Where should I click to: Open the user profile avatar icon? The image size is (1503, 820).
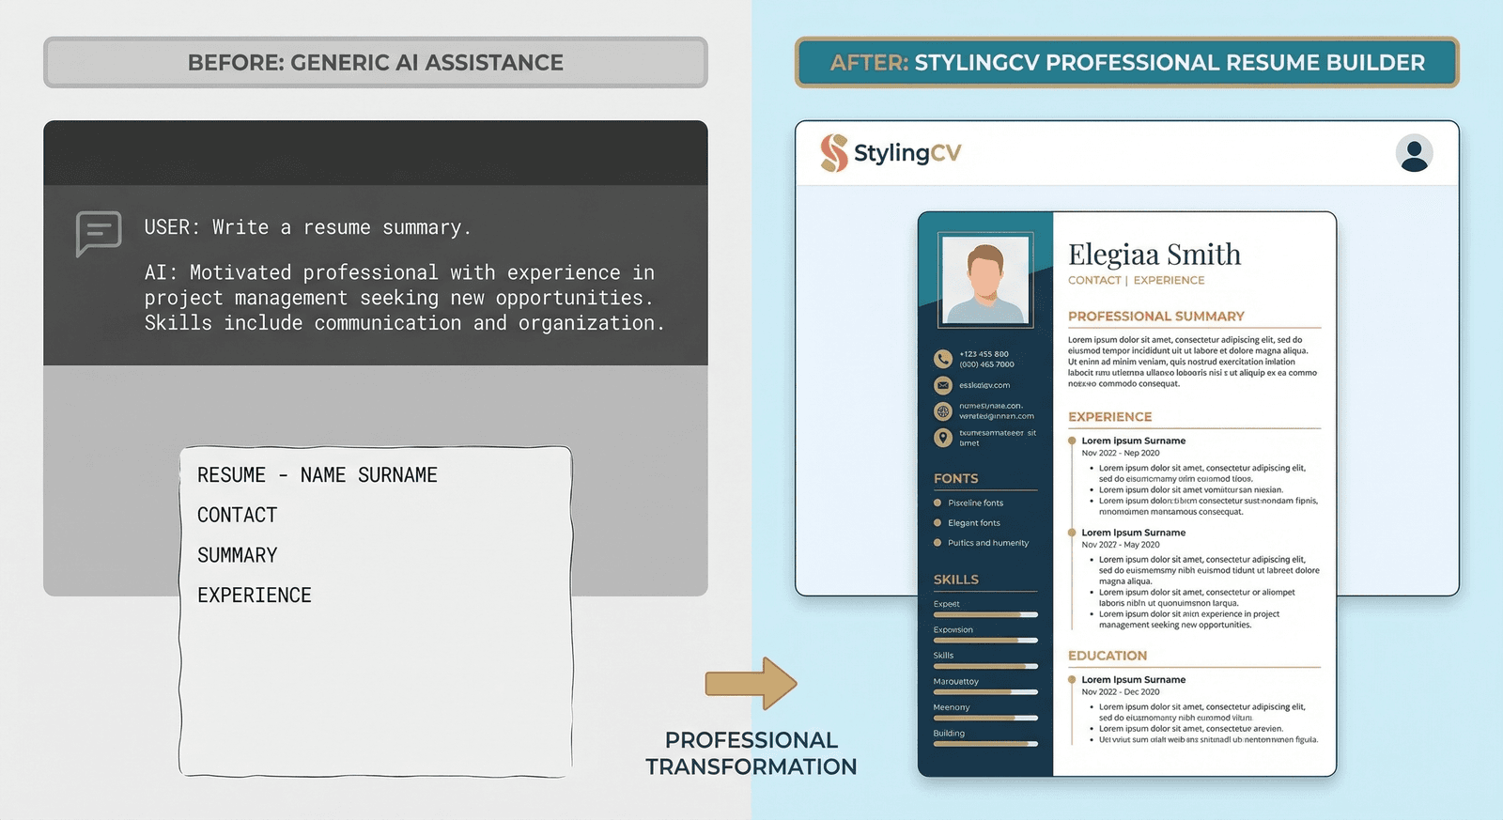point(1414,153)
